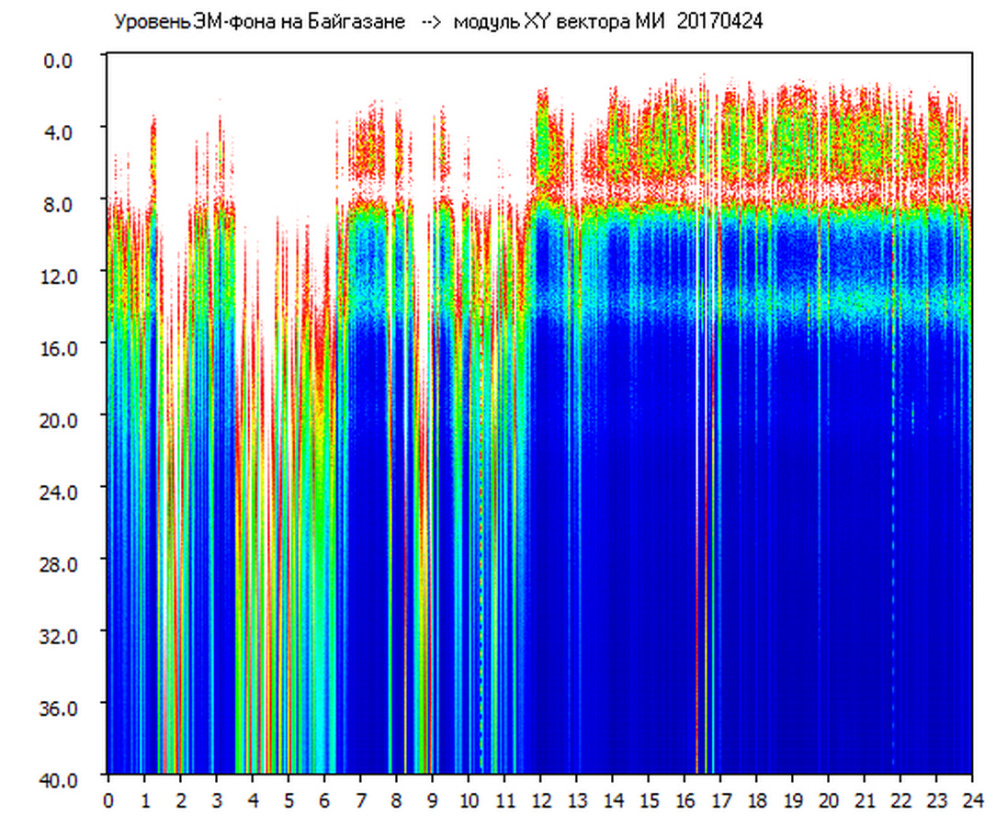Image resolution: width=1007 pixels, height=827 pixels.
Task: Select hour '17' on the time axis
Action: (720, 800)
